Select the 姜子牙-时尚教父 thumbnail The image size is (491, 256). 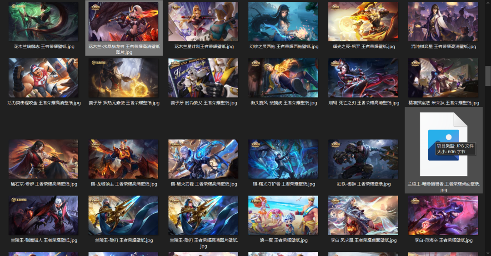(203, 78)
